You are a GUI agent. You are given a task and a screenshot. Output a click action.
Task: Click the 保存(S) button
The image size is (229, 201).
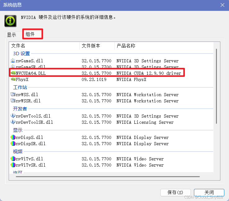175,192
